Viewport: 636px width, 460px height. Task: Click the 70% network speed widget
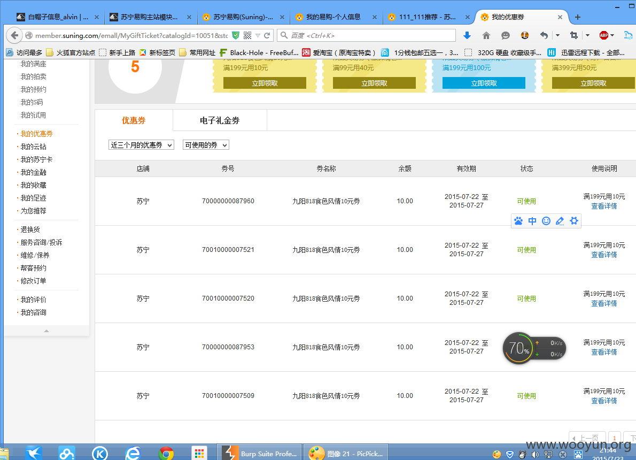534,348
